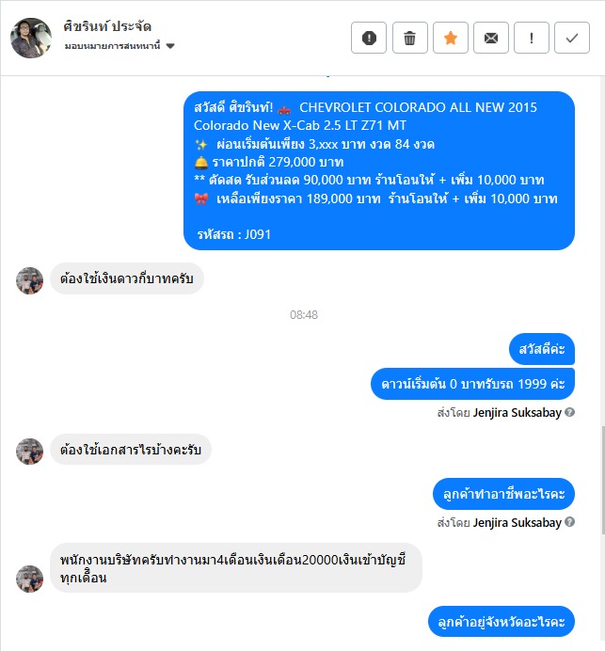Click the avatar next to the salary 20000 message
The width and height of the screenshot is (605, 651).
tap(29, 579)
